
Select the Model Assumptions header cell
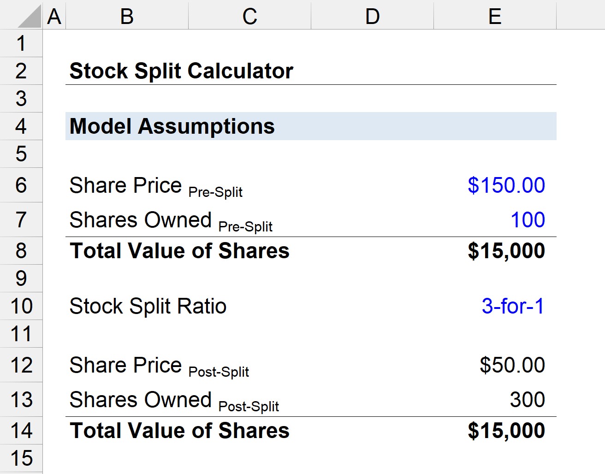click(x=172, y=126)
